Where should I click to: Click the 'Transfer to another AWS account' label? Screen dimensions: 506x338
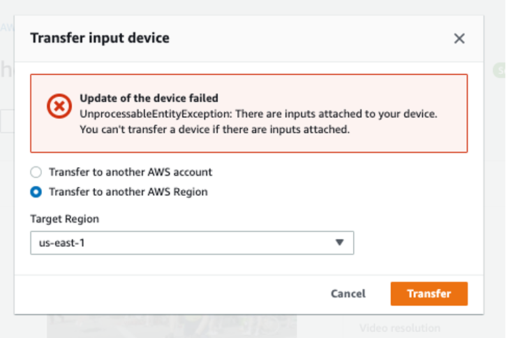(x=131, y=172)
